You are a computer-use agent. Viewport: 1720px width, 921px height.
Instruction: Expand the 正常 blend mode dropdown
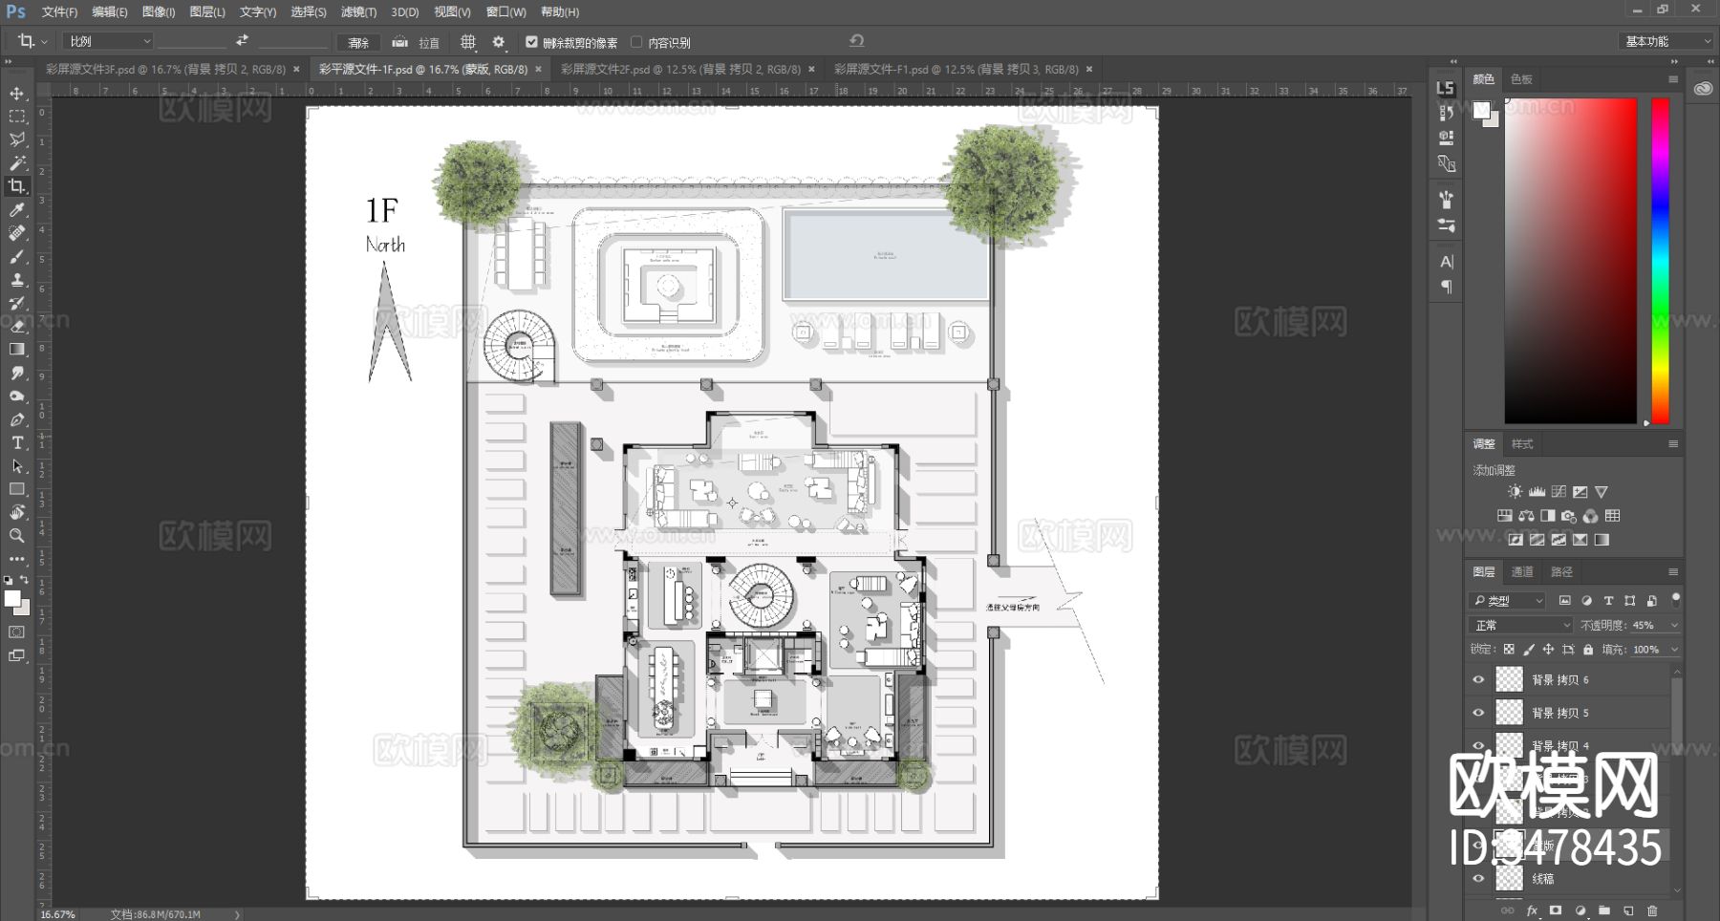(1520, 625)
